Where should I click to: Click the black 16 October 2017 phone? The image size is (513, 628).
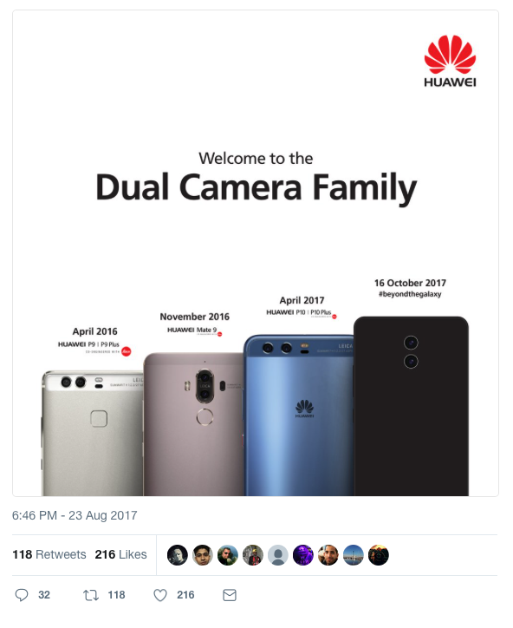[411, 406]
